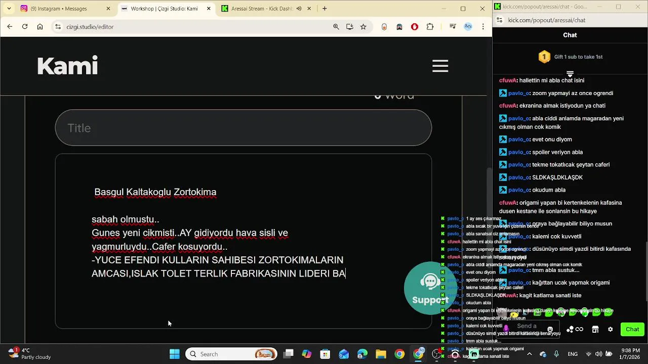Click the Kami logo
This screenshot has height=364, width=648.
click(67, 66)
